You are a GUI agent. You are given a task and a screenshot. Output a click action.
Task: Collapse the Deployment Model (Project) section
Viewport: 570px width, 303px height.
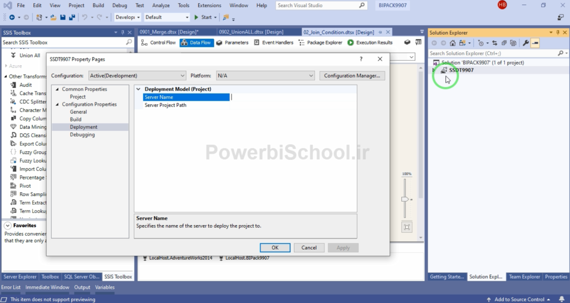coord(138,89)
